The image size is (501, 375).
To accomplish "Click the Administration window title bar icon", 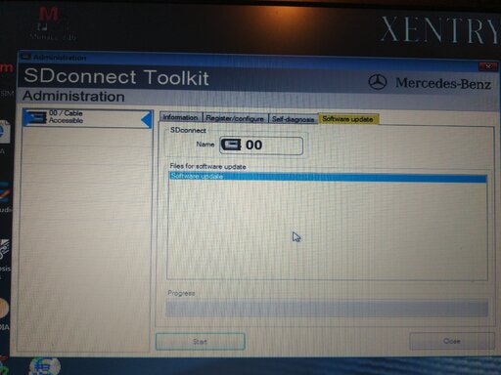I will [x=25, y=58].
